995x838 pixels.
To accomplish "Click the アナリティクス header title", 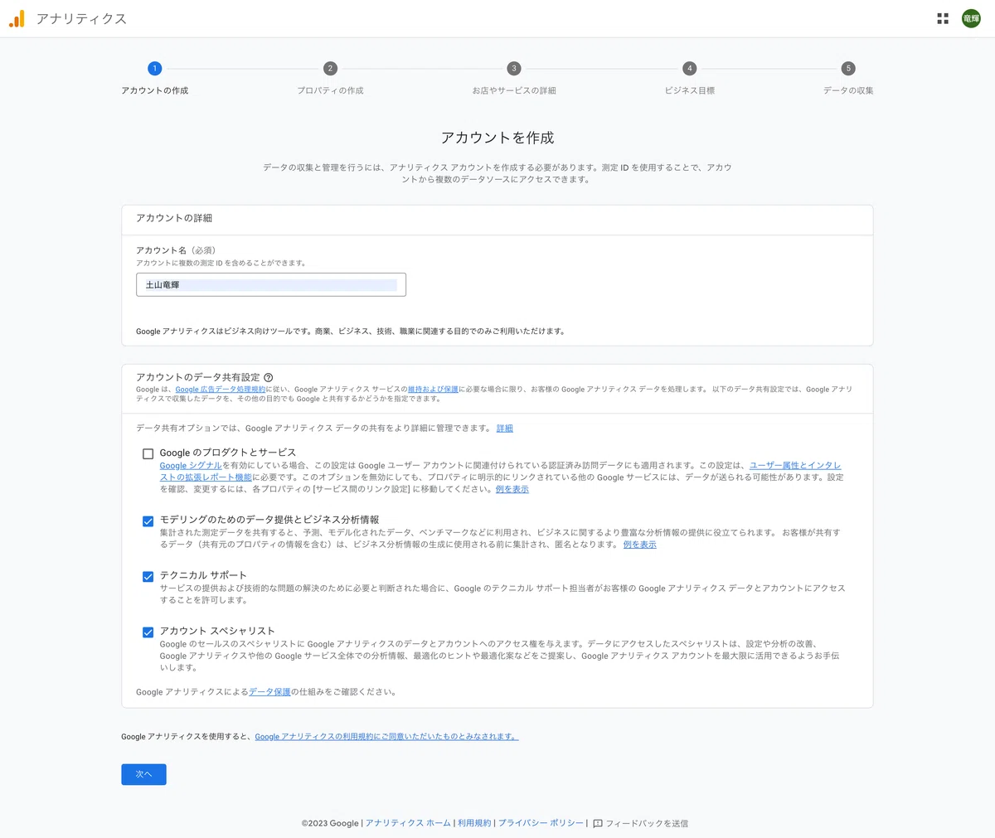I will pos(81,18).
